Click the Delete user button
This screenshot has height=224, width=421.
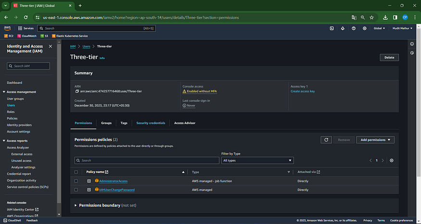tap(389, 57)
